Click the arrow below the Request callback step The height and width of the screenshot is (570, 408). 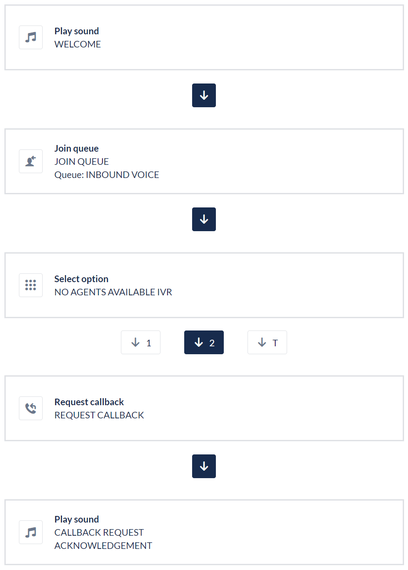coord(204,466)
